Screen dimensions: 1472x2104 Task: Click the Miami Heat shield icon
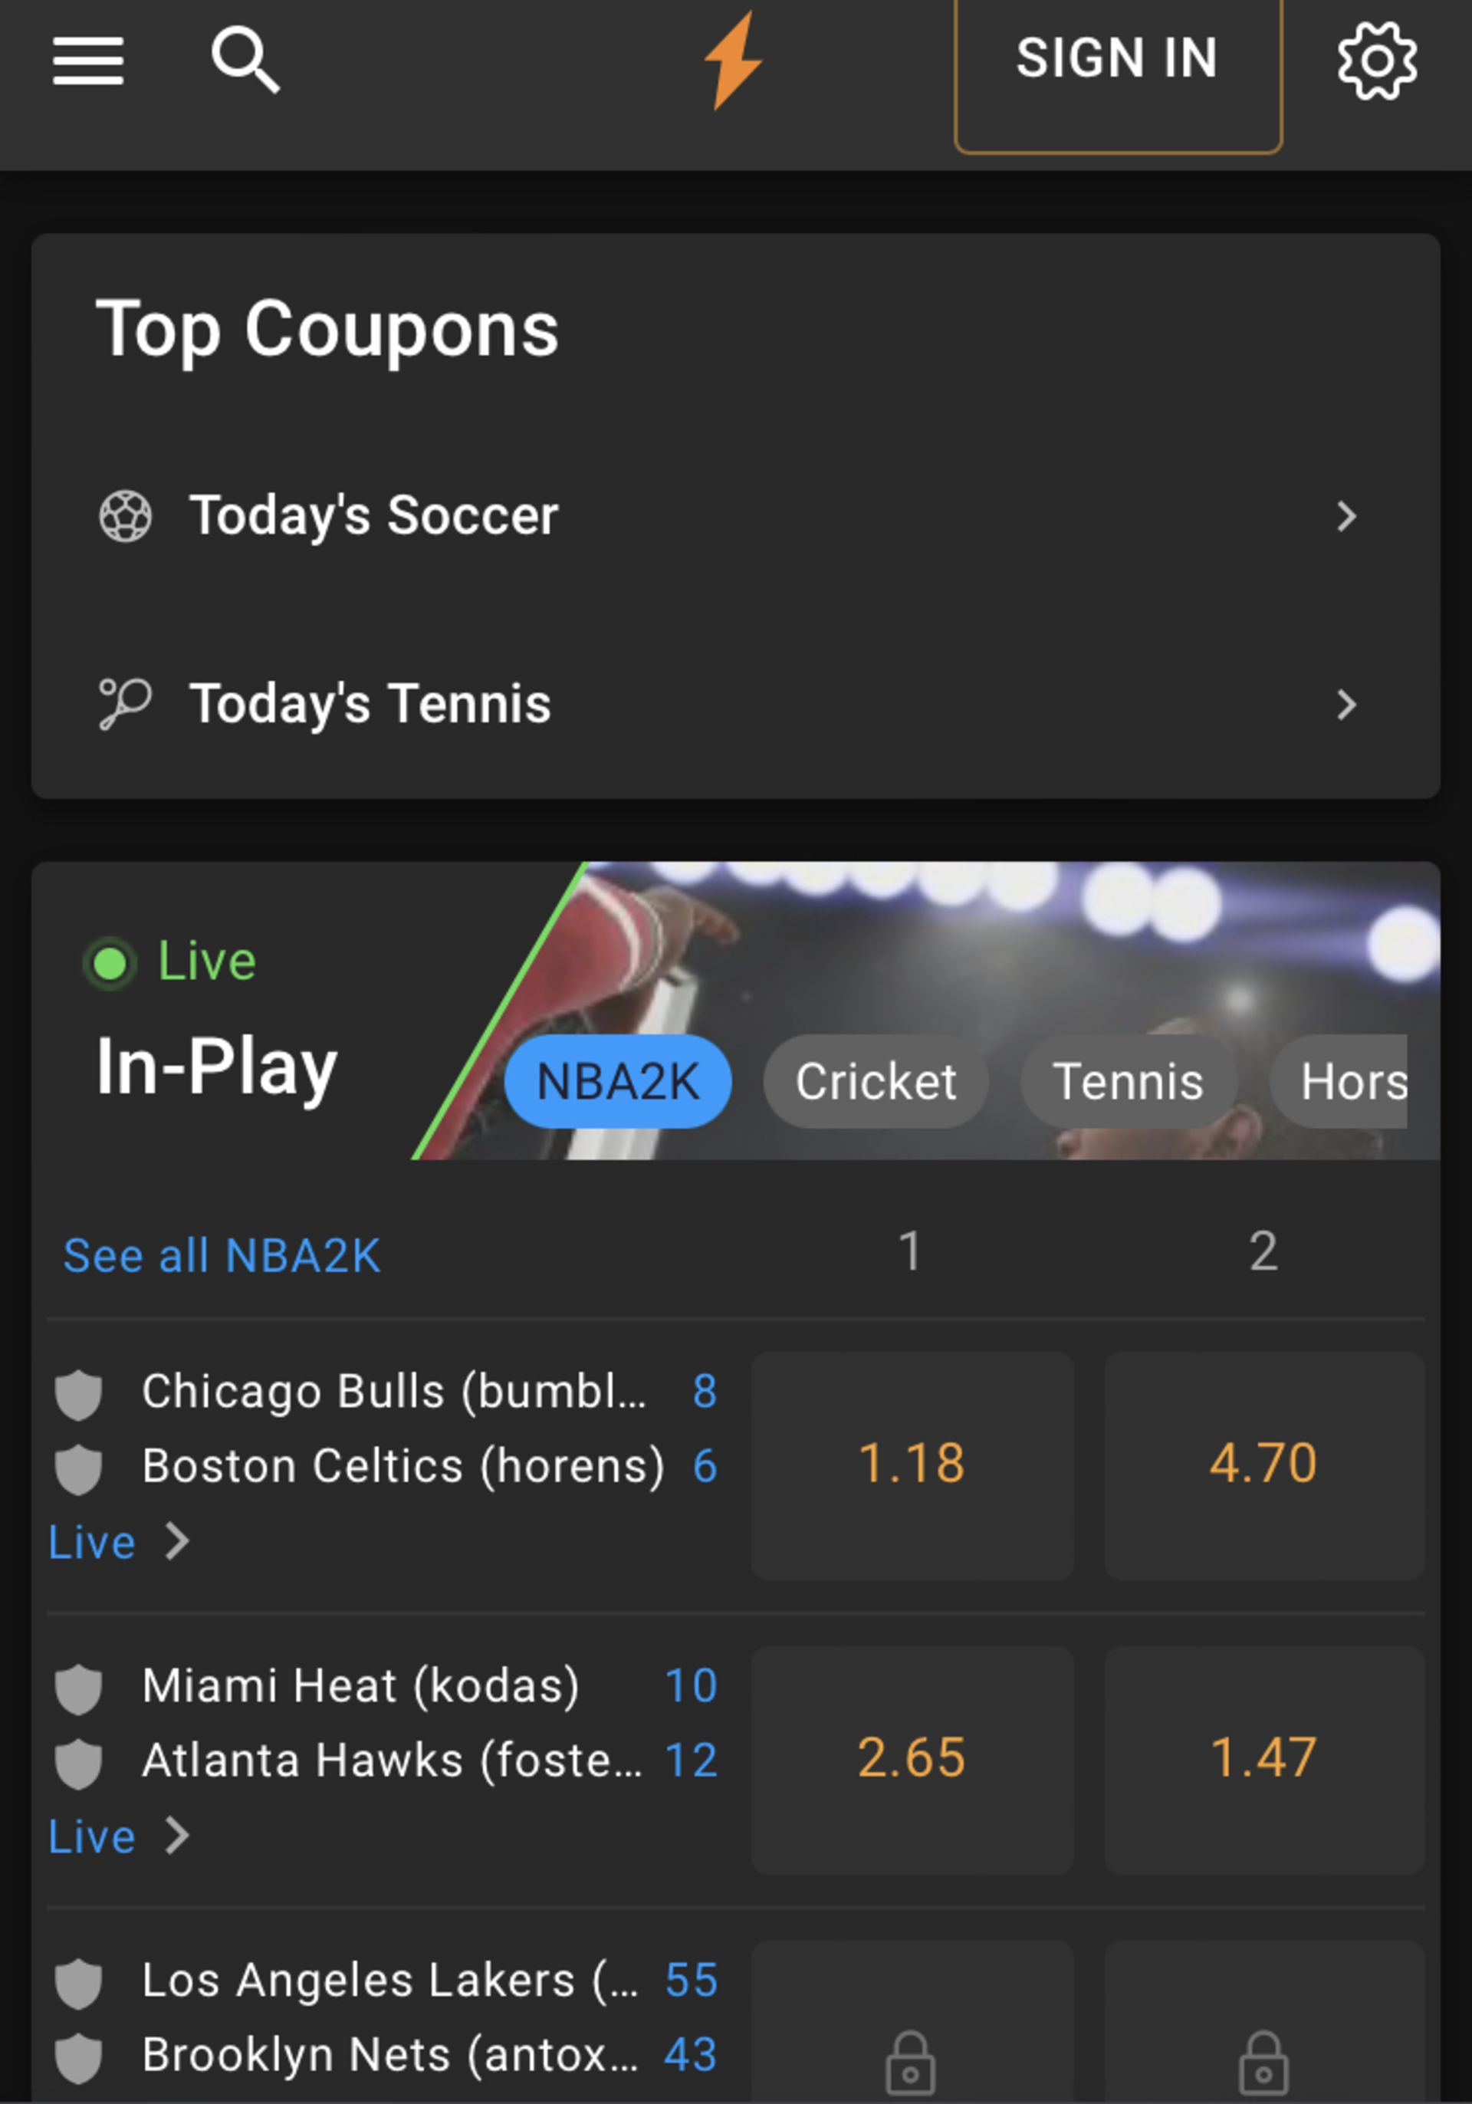point(79,1688)
